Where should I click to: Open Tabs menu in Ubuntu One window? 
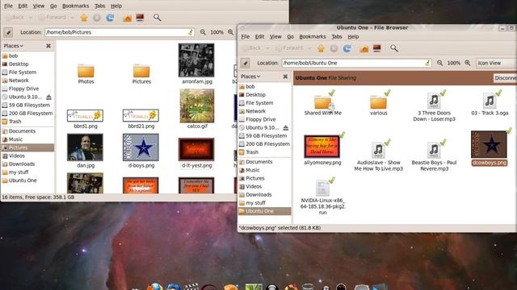click(337, 37)
